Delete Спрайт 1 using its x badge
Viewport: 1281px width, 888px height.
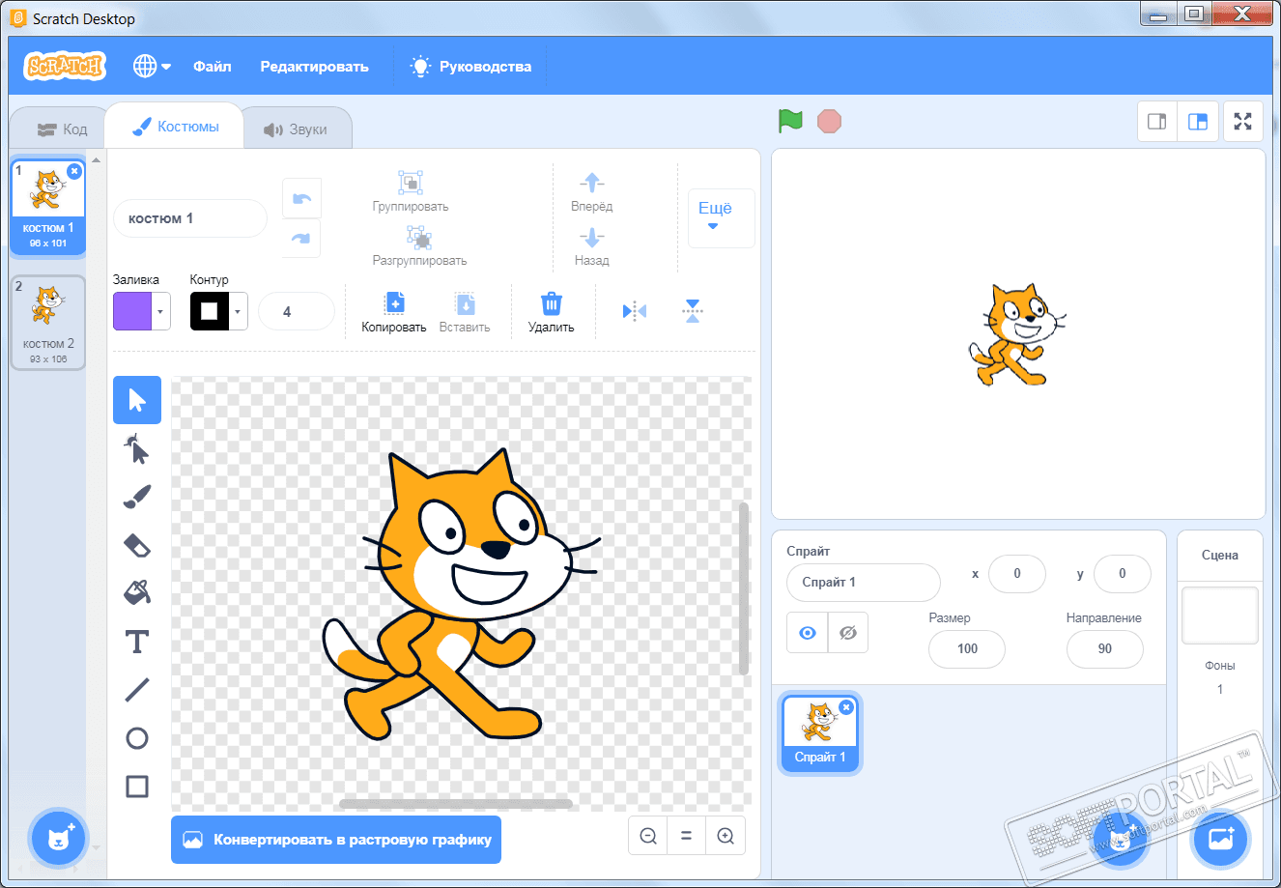846,707
